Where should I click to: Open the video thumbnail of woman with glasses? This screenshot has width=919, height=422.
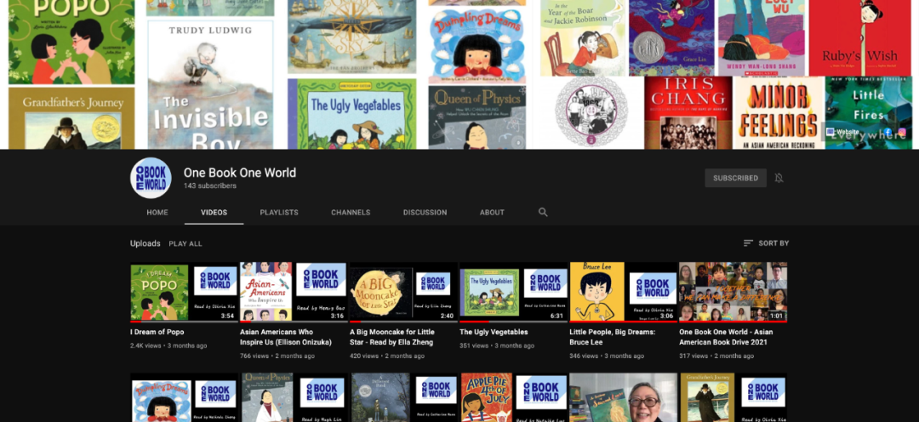[x=624, y=397]
